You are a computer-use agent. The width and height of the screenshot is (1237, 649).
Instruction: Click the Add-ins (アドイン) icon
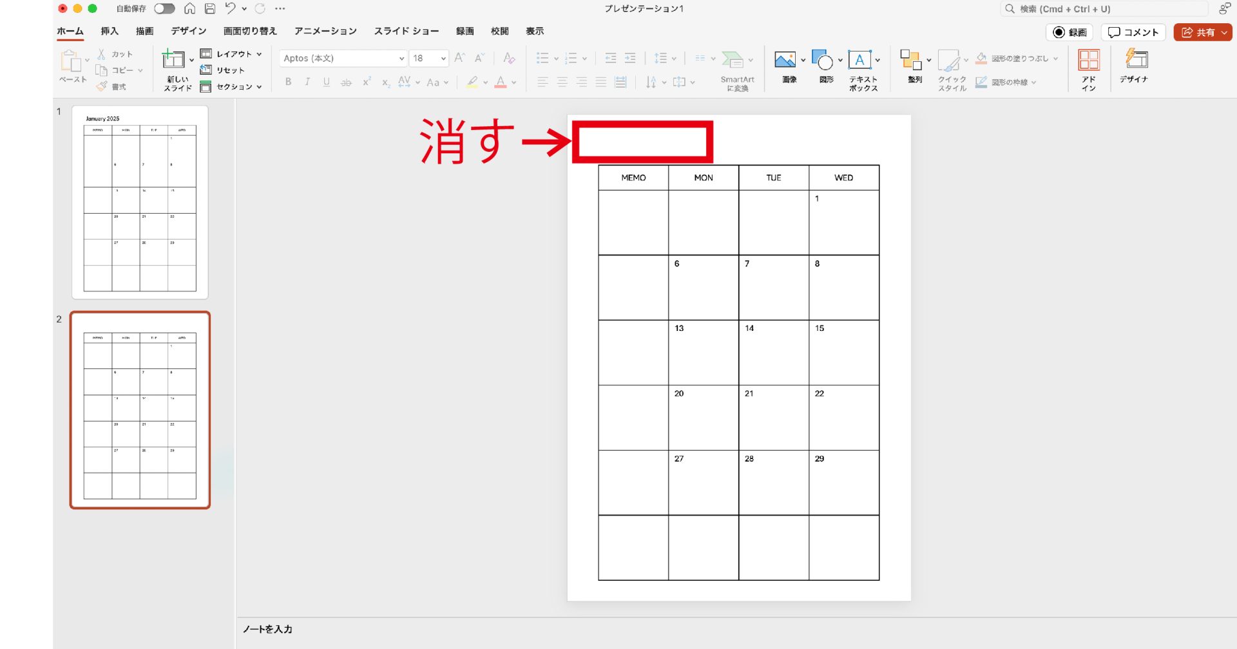pos(1088,61)
